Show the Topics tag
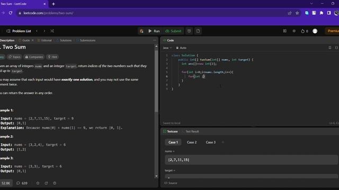The width and height of the screenshot is (339, 190). tap(14, 57)
